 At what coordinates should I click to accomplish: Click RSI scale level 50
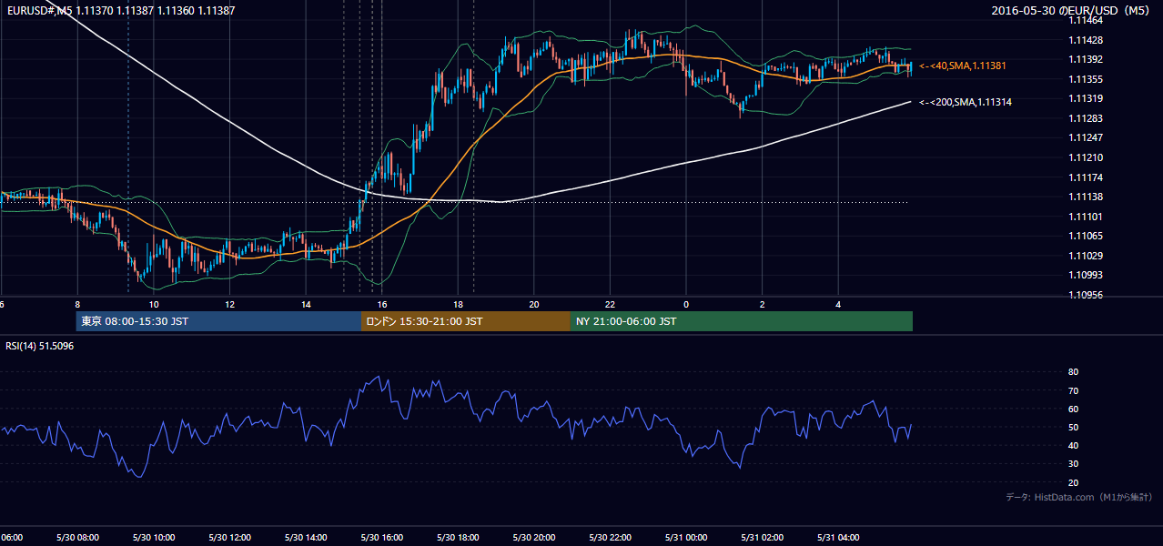(1073, 428)
